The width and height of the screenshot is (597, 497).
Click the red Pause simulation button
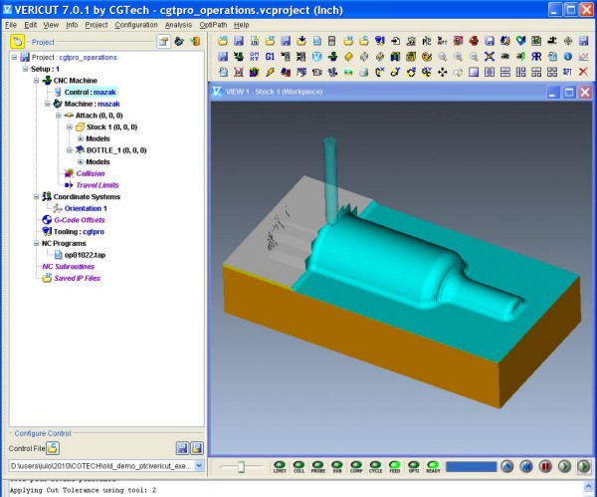coord(545,466)
